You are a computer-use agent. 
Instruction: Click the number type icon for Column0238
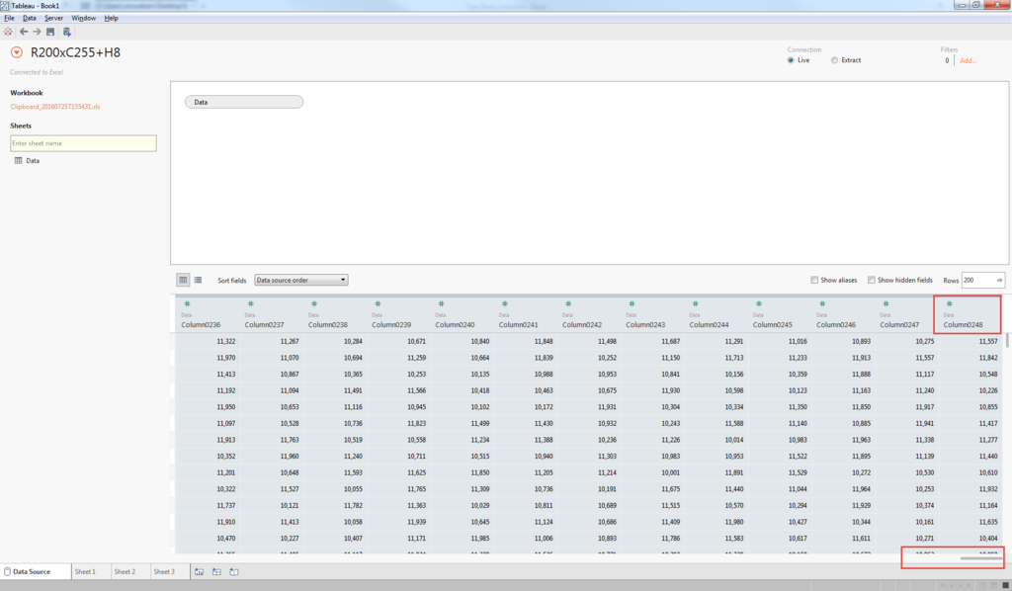[313, 303]
